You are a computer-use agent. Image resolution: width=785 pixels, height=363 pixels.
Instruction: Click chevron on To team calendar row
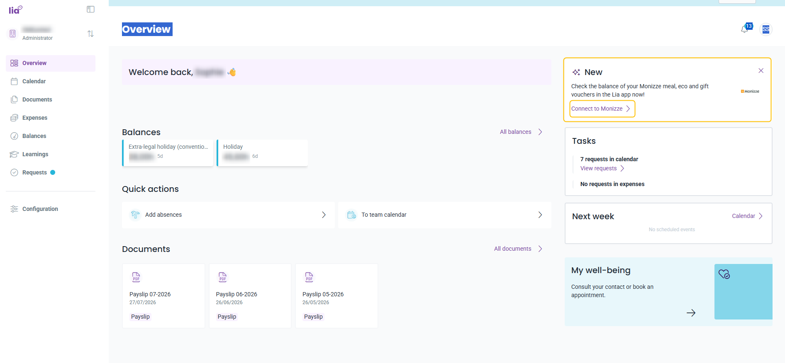(540, 215)
